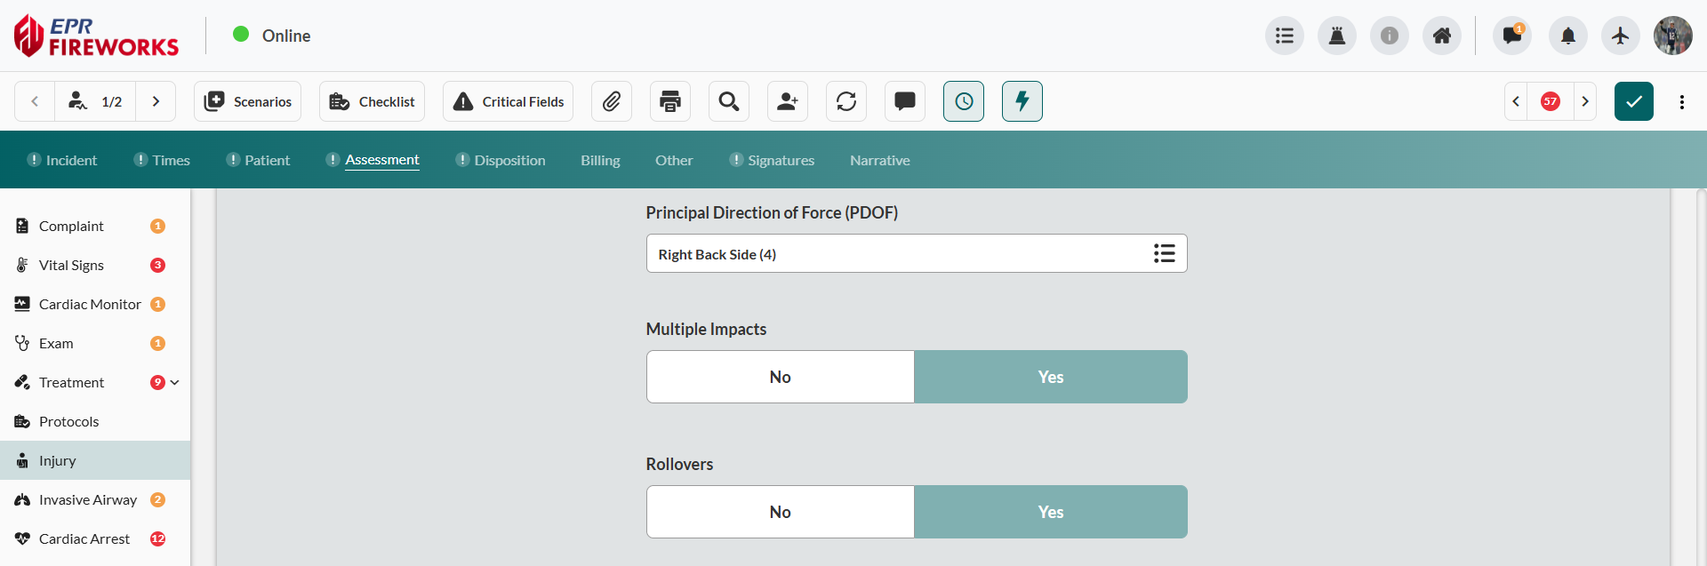Image resolution: width=1707 pixels, height=566 pixels.
Task: Click the add person icon
Action: pyautogui.click(x=788, y=101)
